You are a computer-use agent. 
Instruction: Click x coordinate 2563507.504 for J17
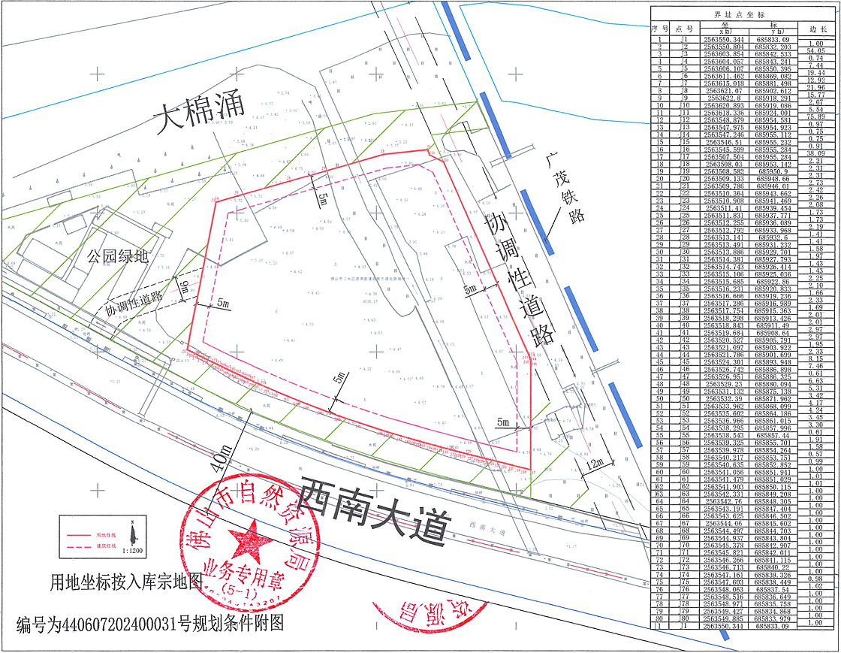pyautogui.click(x=723, y=157)
